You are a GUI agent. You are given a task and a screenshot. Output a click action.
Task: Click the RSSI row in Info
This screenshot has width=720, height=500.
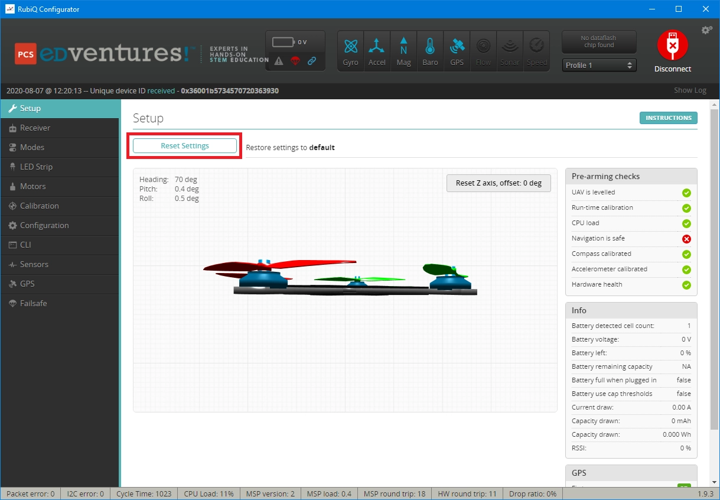[631, 448]
